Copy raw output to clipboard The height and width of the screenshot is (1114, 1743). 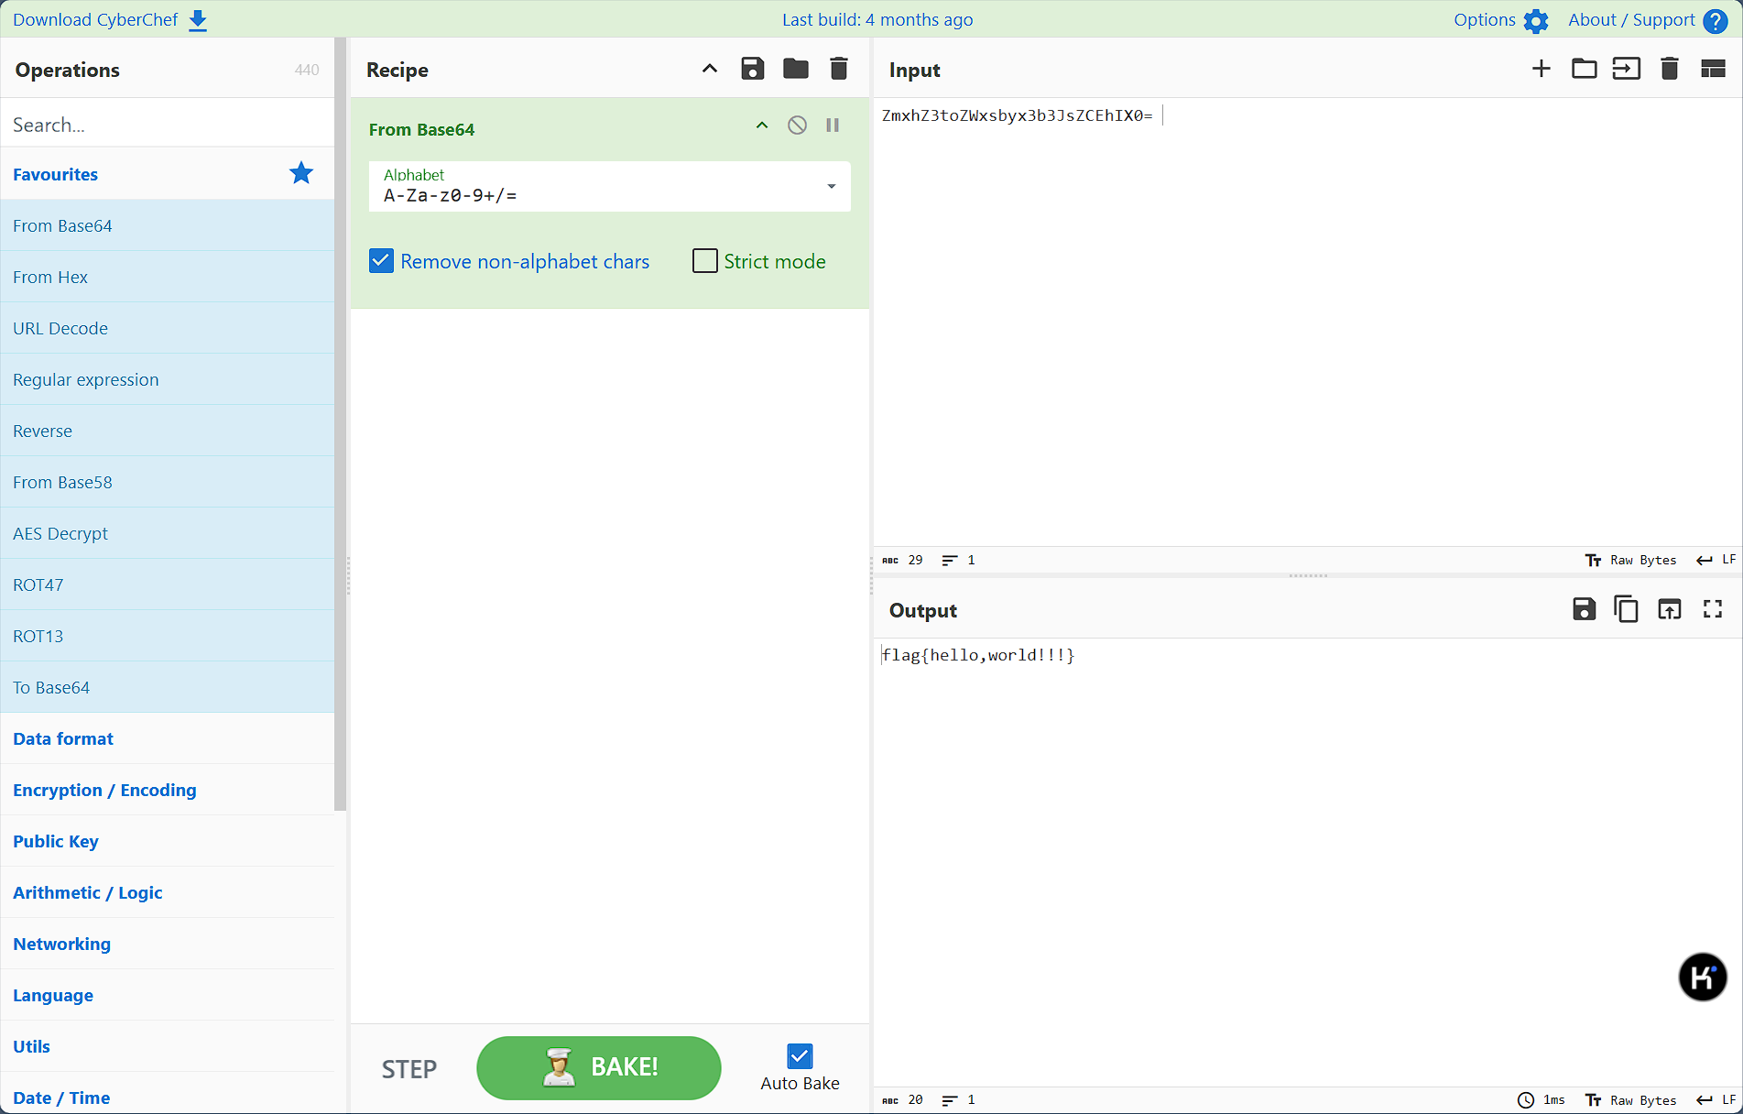point(1627,609)
